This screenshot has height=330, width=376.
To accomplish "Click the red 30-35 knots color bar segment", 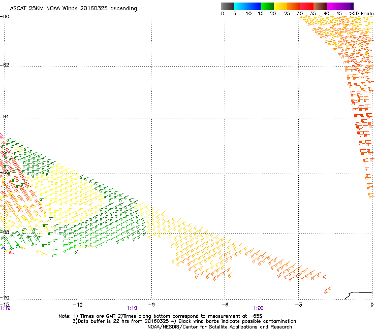I will (307, 6).
